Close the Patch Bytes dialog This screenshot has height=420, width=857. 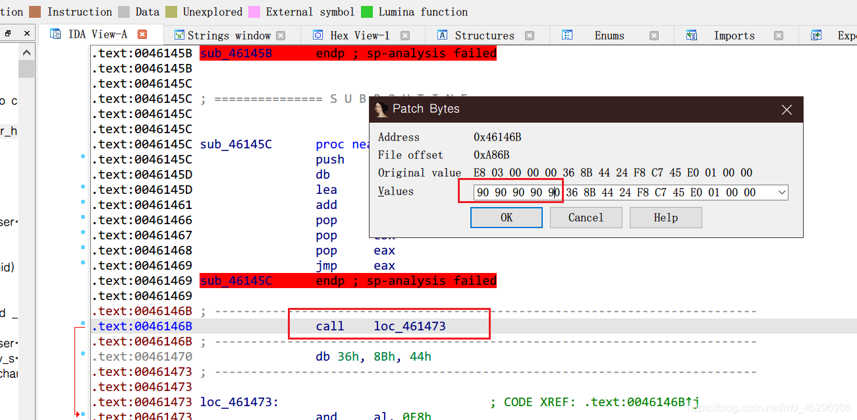(787, 109)
